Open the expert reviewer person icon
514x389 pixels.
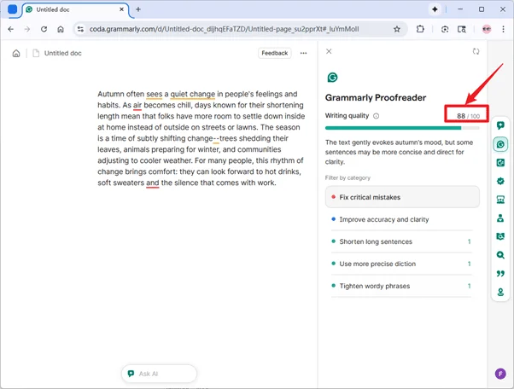click(500, 218)
